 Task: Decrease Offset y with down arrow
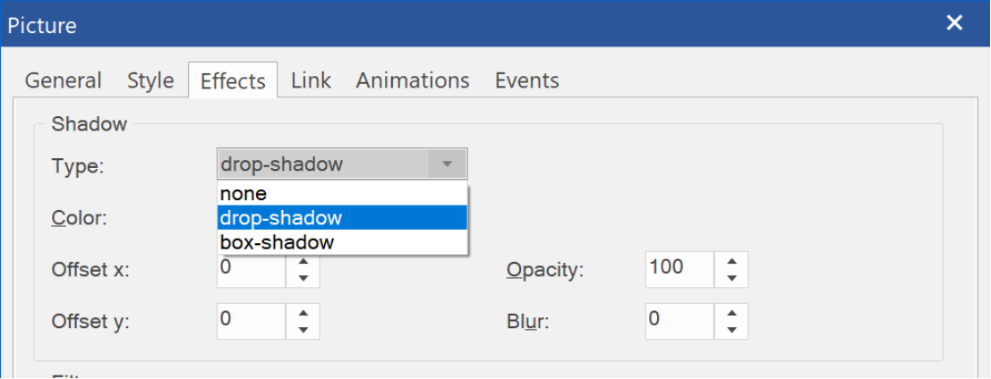303,330
